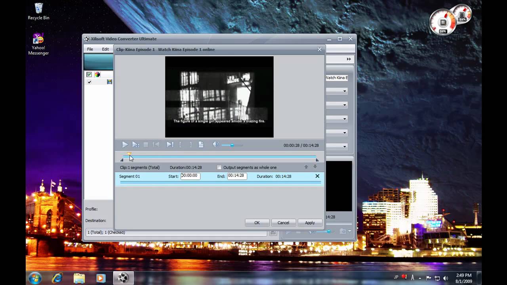Move segment down arrow

click(x=315, y=167)
